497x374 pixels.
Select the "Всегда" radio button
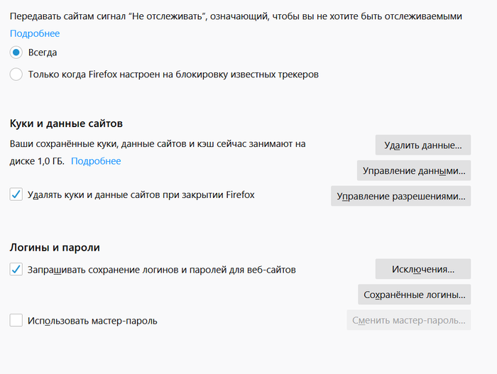16,53
